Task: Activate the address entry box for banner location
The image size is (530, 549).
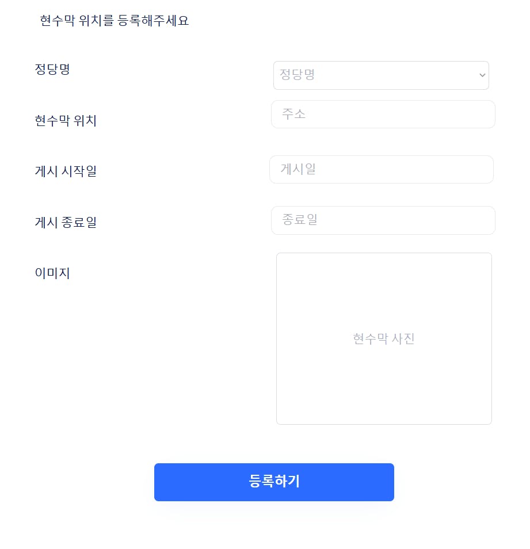Action: (x=382, y=114)
